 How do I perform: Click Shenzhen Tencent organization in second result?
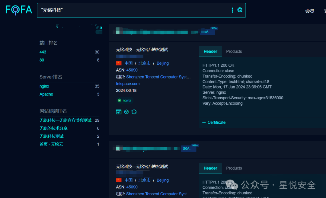(158, 194)
